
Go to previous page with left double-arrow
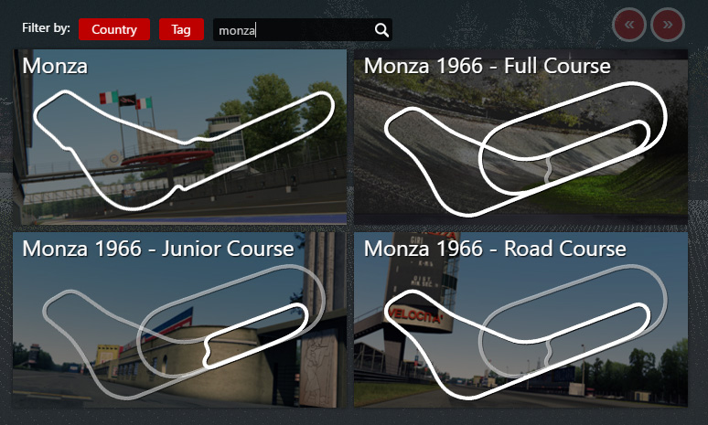(x=629, y=25)
